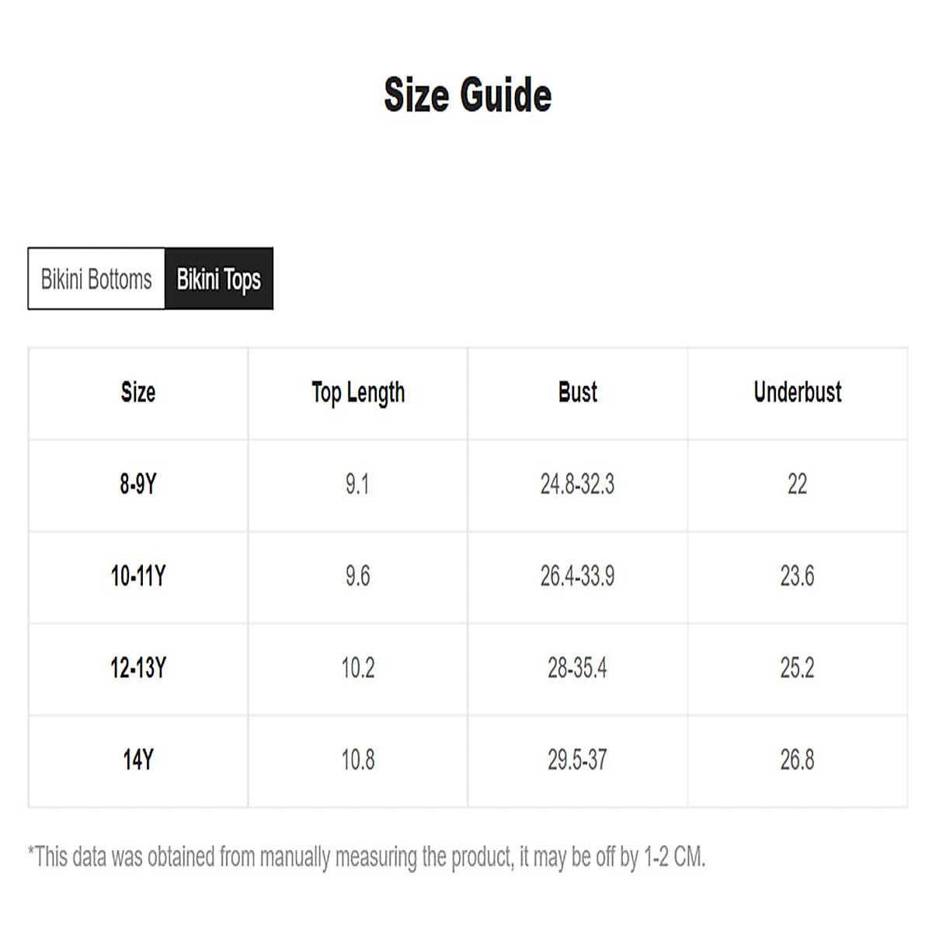Select the 8-9Y size row label
This screenshot has height=932, width=932.
(x=138, y=485)
